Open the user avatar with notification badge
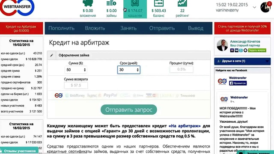The width and height of the screenshot is (274, 154). point(265,7)
